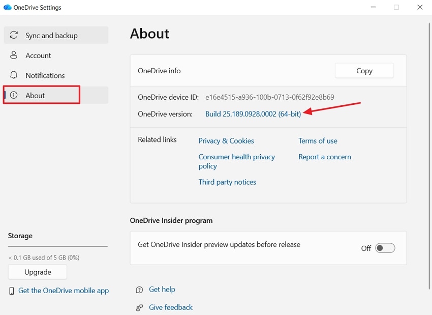The image size is (432, 315).
Task: Switch to the Account section
Action: pyautogui.click(x=38, y=55)
